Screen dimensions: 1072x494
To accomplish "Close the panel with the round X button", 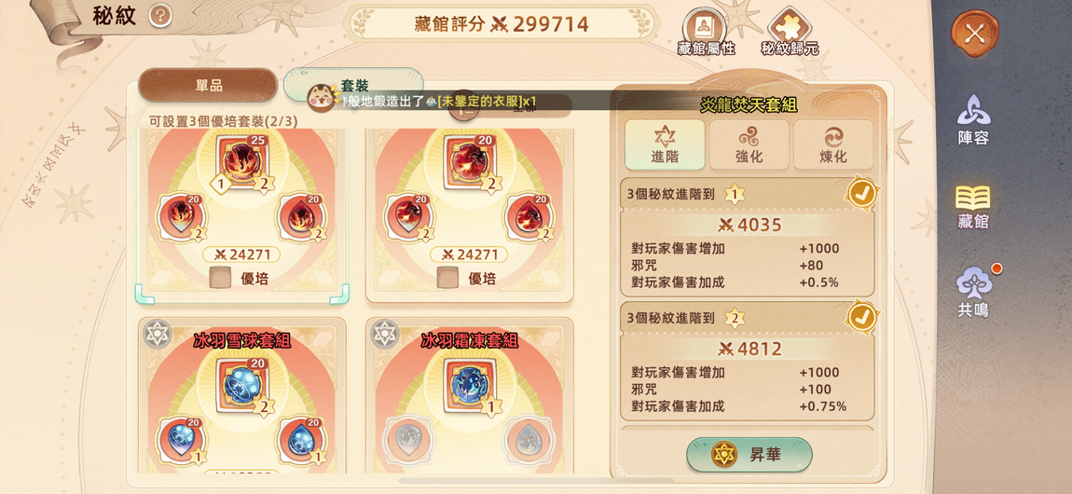I will point(974,34).
